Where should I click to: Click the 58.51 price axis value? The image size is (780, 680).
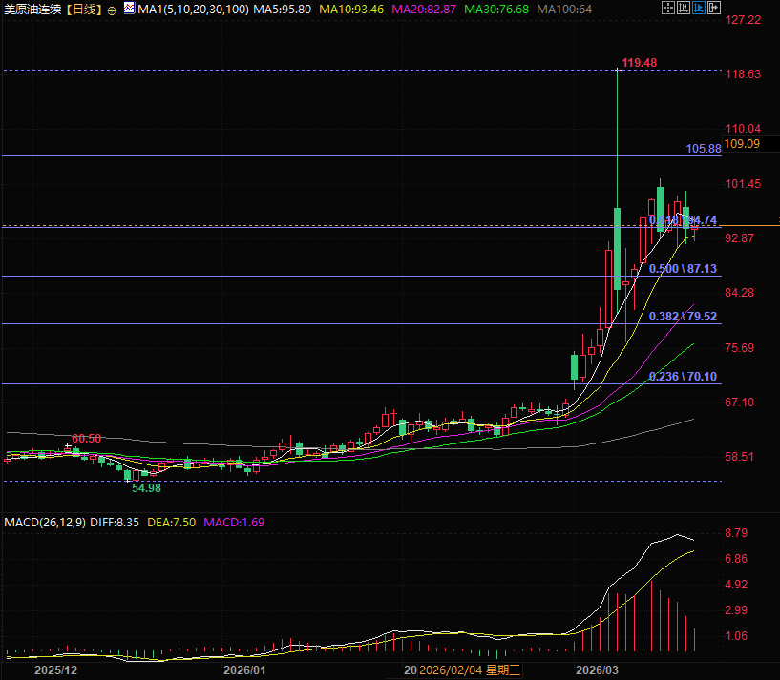click(740, 457)
